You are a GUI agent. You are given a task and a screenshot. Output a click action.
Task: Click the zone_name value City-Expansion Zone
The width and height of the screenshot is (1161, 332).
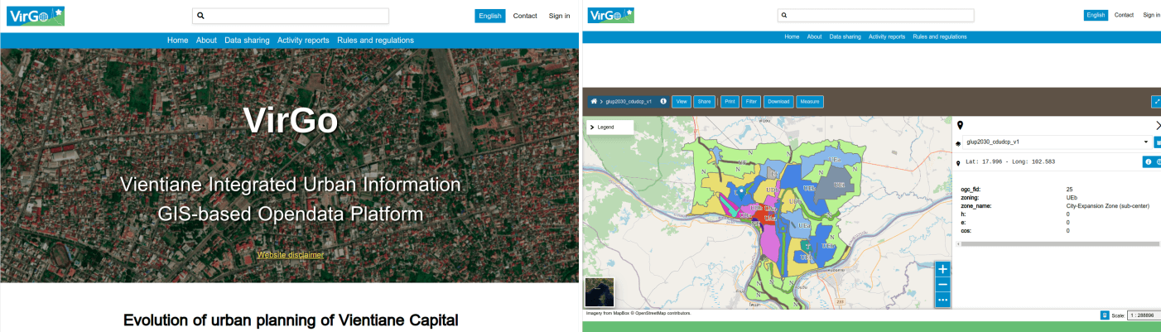1108,205
